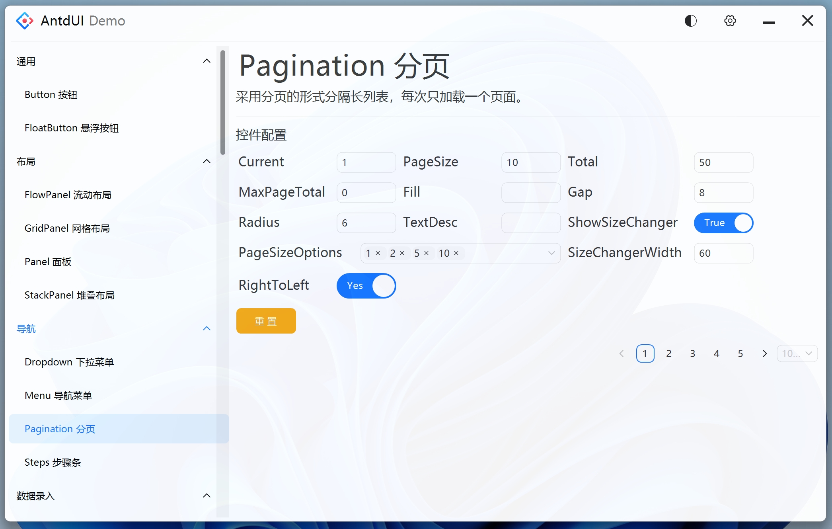Open Menu 导航菜单 from the sidebar
The height and width of the screenshot is (529, 832).
point(58,395)
